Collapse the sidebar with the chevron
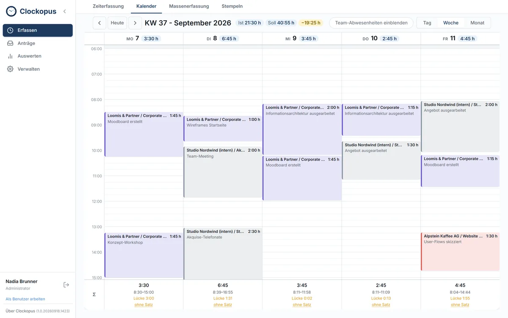 tap(64, 11)
